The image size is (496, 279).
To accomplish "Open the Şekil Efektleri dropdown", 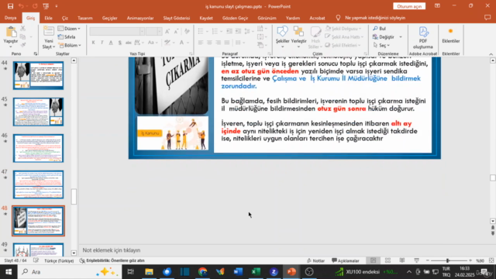I will (x=343, y=45).
